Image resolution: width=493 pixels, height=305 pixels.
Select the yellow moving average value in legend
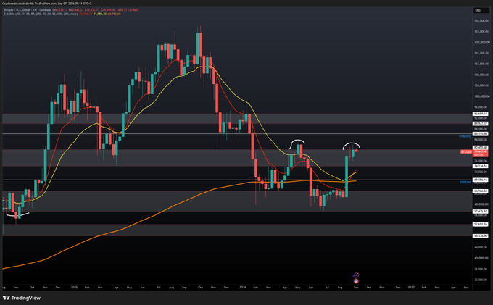pyautogui.click(x=100, y=14)
